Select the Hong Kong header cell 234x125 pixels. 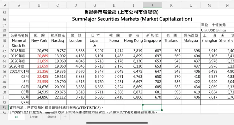click(133, 40)
